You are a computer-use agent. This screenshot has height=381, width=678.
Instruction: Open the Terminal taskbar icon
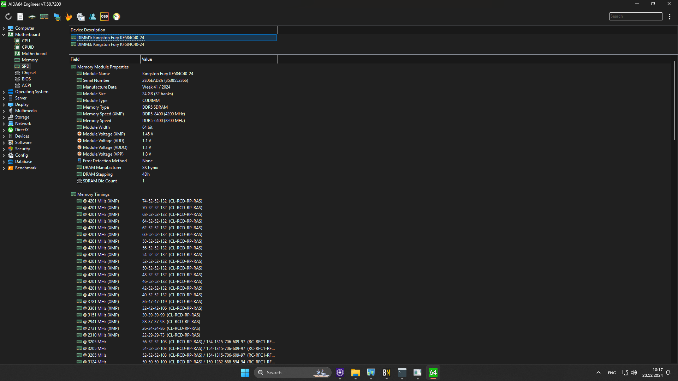[x=402, y=373]
